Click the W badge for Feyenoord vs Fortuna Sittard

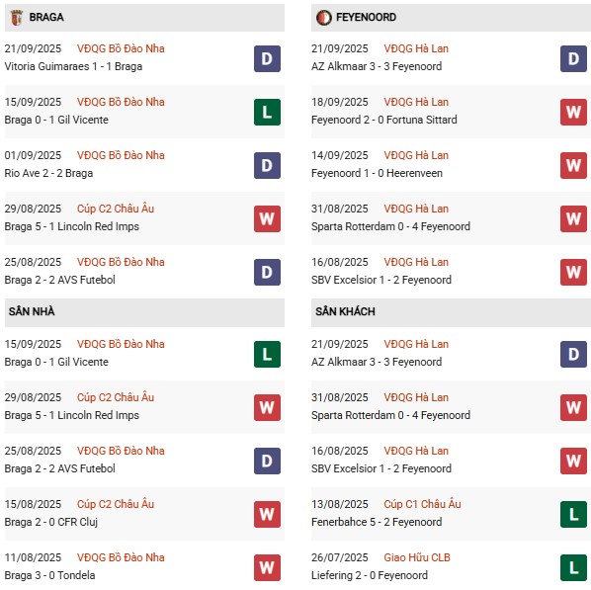(573, 112)
